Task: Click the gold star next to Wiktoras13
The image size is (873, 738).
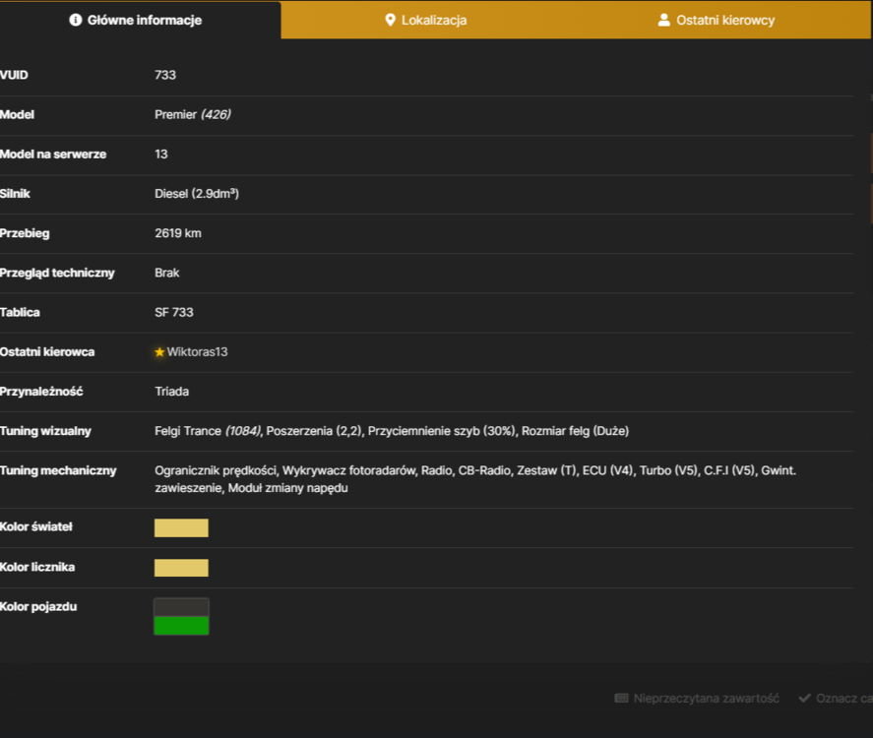Action: click(x=159, y=351)
